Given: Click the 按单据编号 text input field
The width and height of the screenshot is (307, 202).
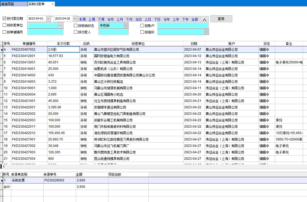Looking at the screenshot, I should coord(45,32).
